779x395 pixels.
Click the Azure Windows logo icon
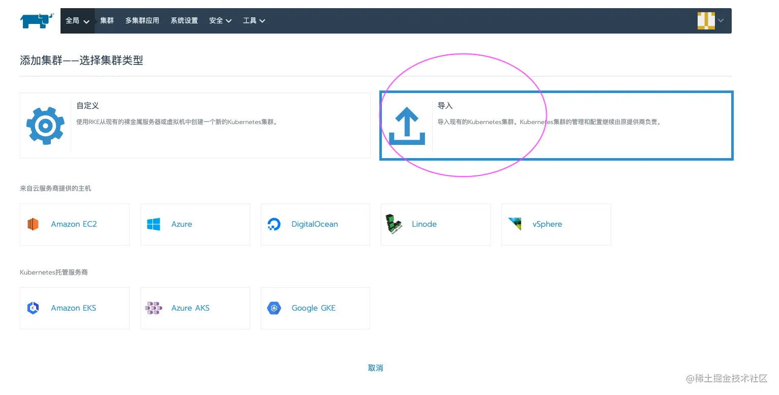coord(154,224)
